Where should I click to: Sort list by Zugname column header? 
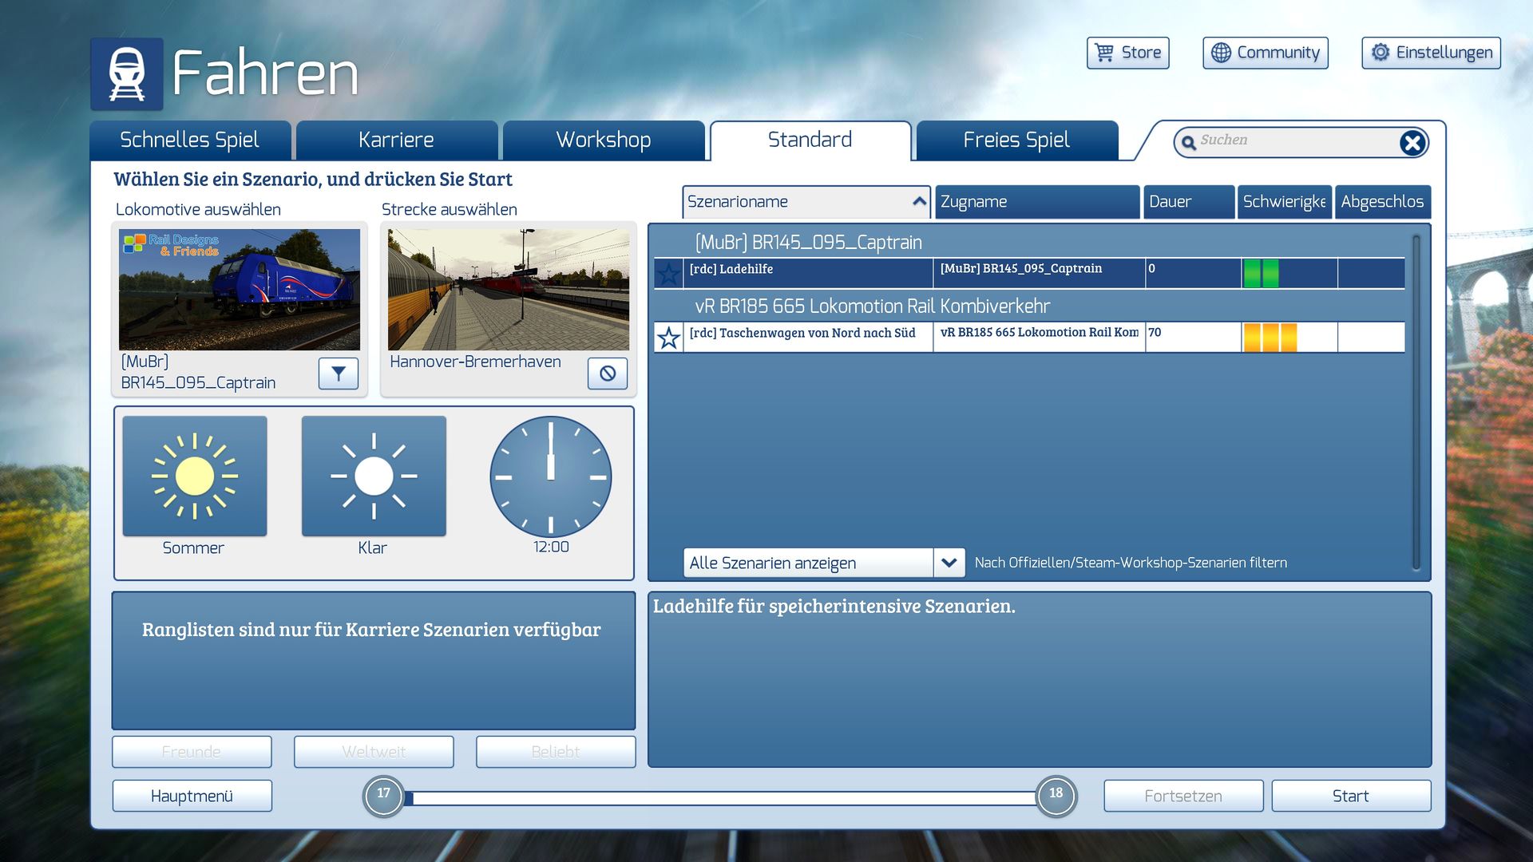pyautogui.click(x=1036, y=202)
